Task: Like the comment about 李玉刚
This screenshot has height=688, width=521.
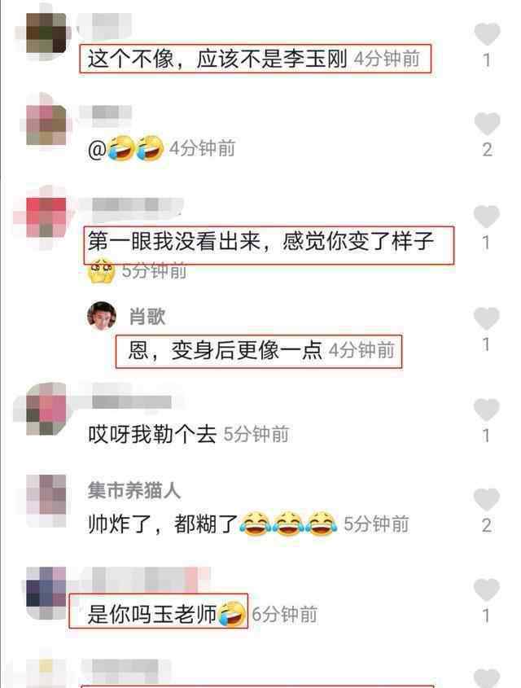Action: (487, 33)
